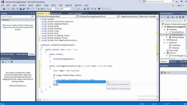187x105 pixels.
Task: Click the Home icon in Solution Explorer
Action: tap(168, 17)
